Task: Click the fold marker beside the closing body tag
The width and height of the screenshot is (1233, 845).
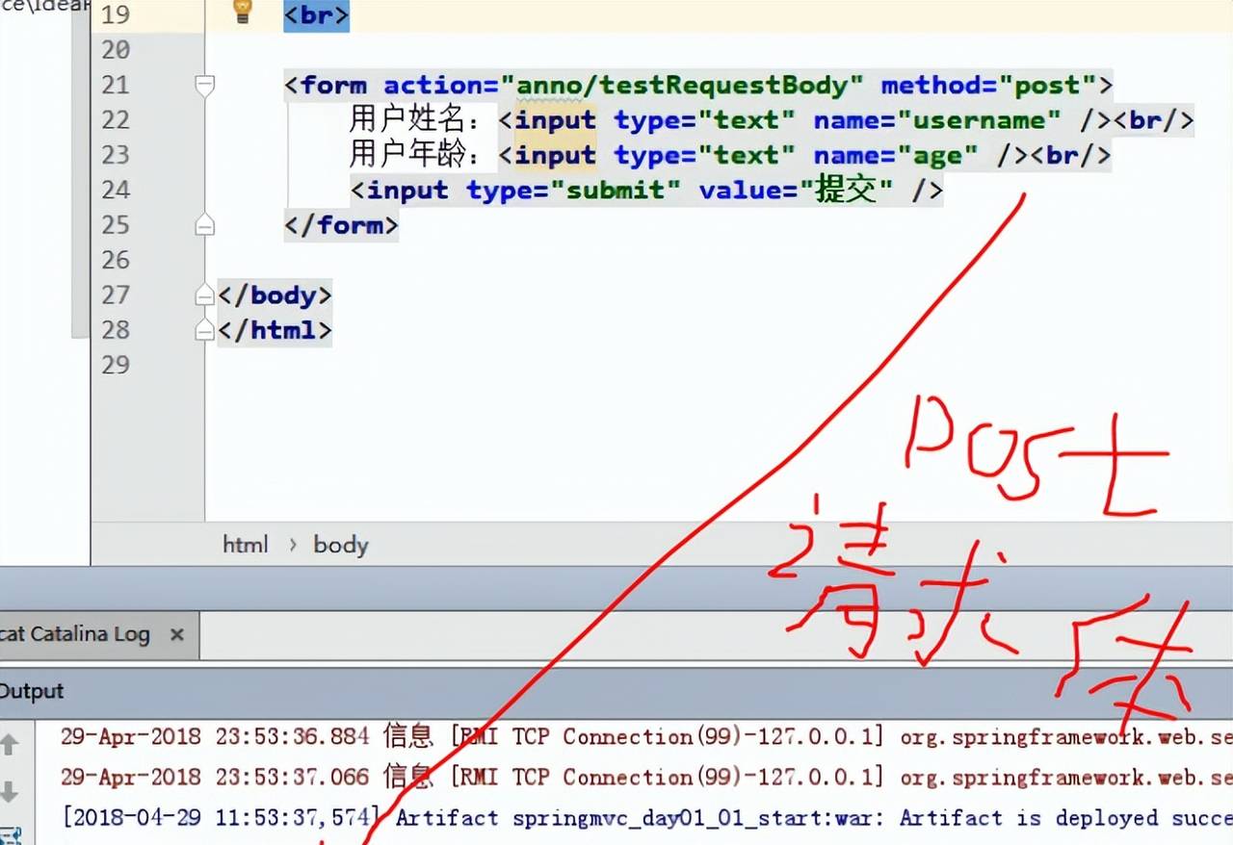Action: [x=204, y=294]
